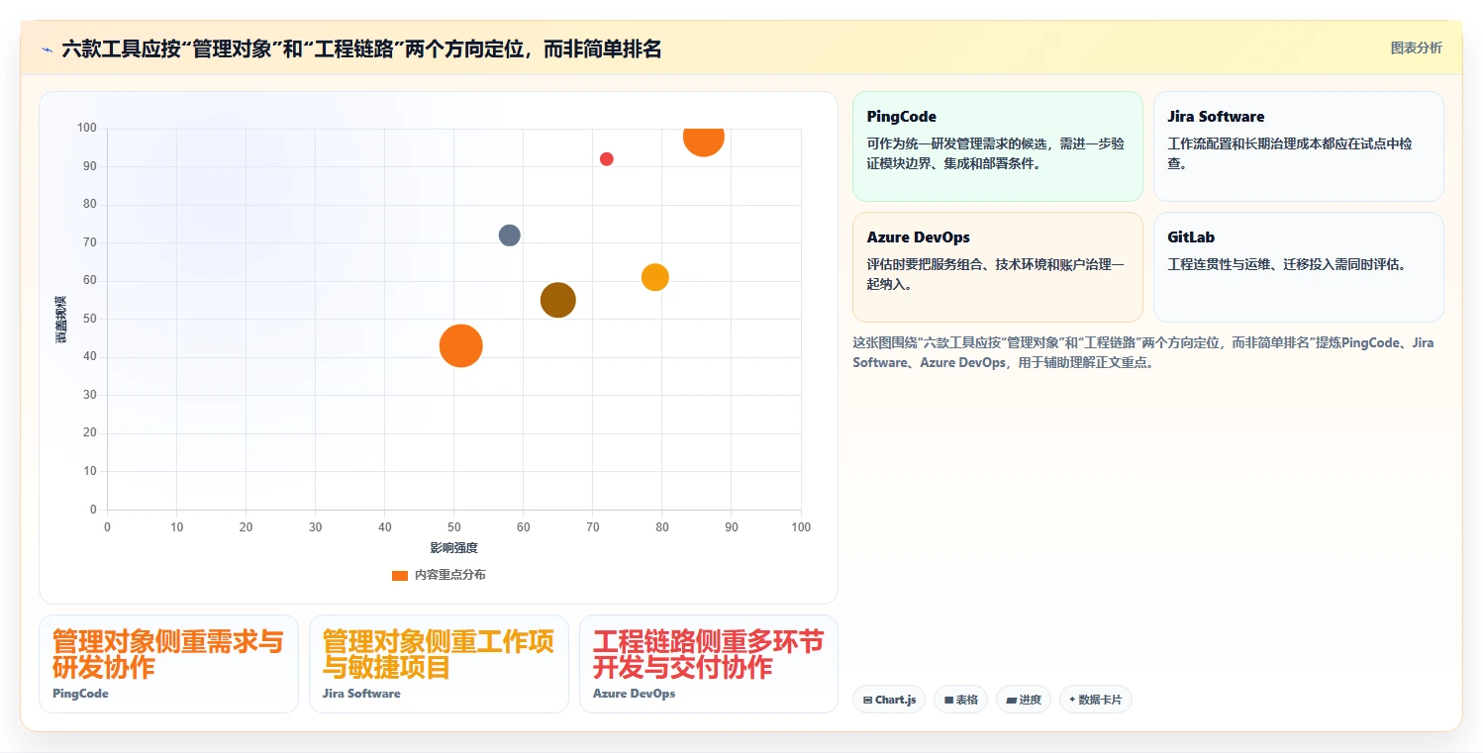Click the sparkle icon in 数据卡片 chip

coord(1072,700)
